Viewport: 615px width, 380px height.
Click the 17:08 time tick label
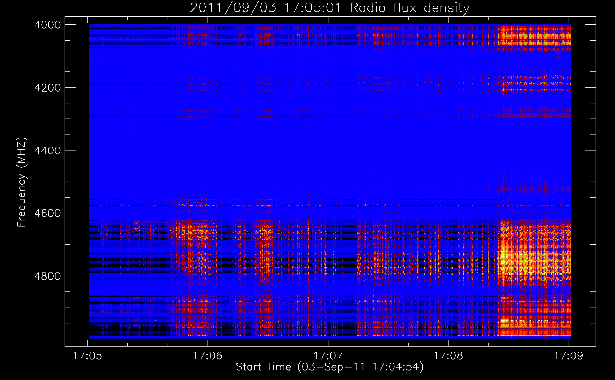(448, 356)
